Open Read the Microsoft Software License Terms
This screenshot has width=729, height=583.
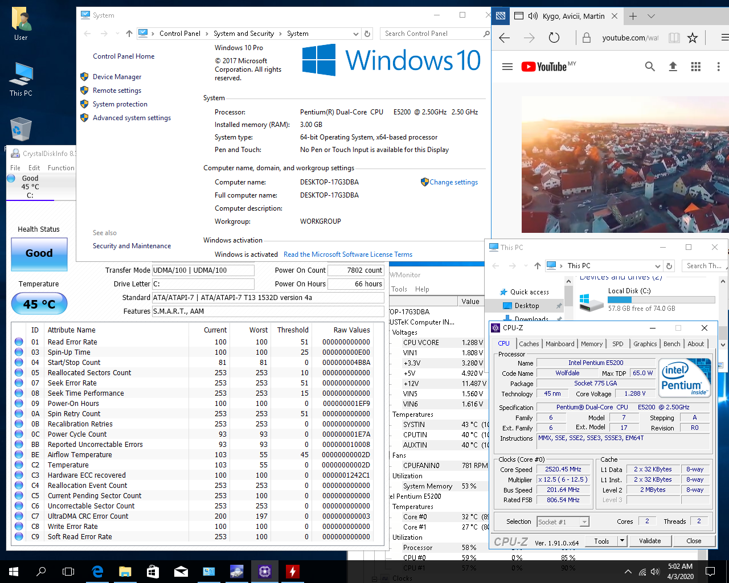347,254
